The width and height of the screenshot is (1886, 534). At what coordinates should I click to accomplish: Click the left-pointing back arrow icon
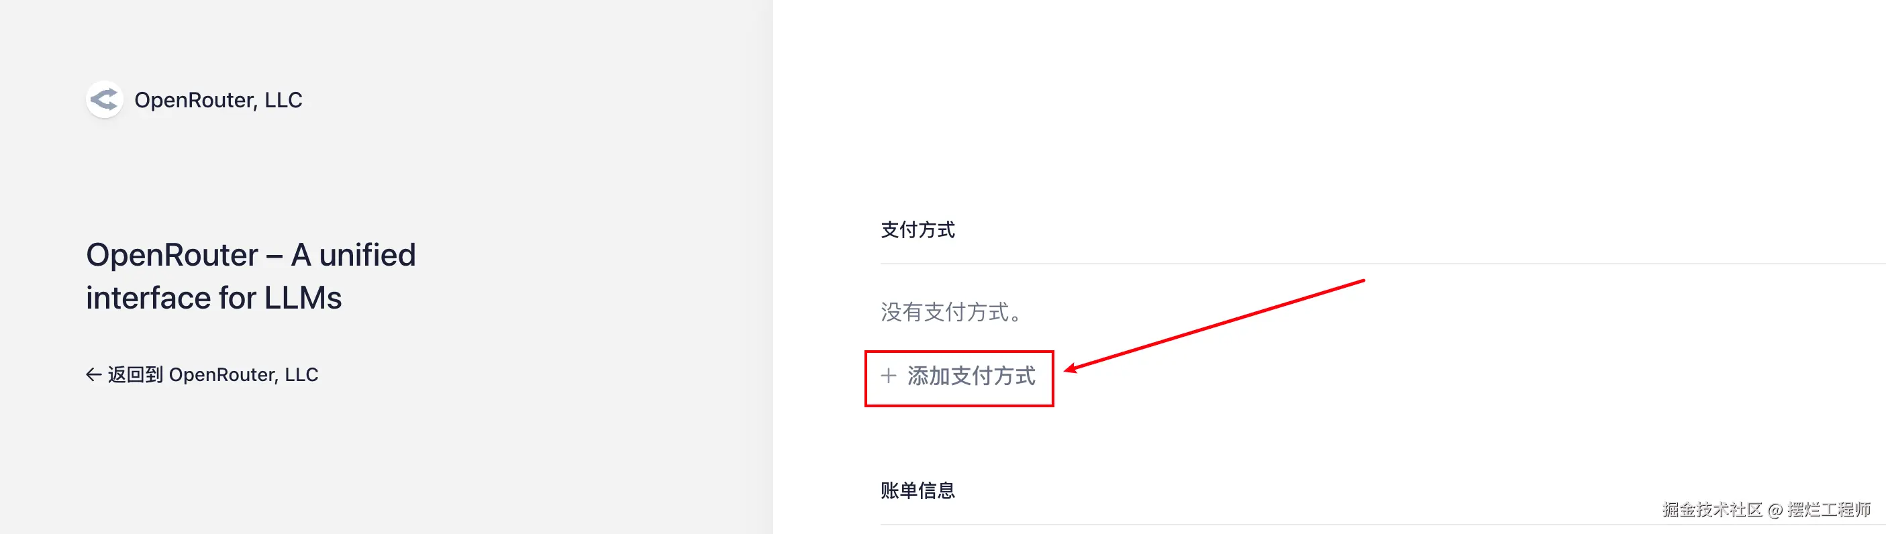click(94, 374)
